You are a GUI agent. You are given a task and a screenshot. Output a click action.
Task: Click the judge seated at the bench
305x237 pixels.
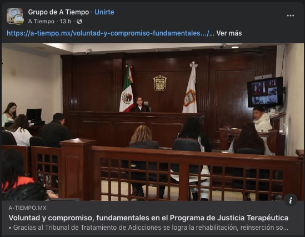point(140,104)
